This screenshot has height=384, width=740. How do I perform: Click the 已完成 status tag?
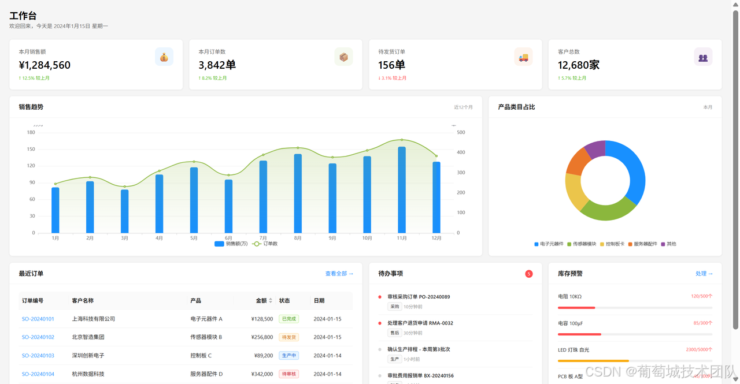[288, 319]
